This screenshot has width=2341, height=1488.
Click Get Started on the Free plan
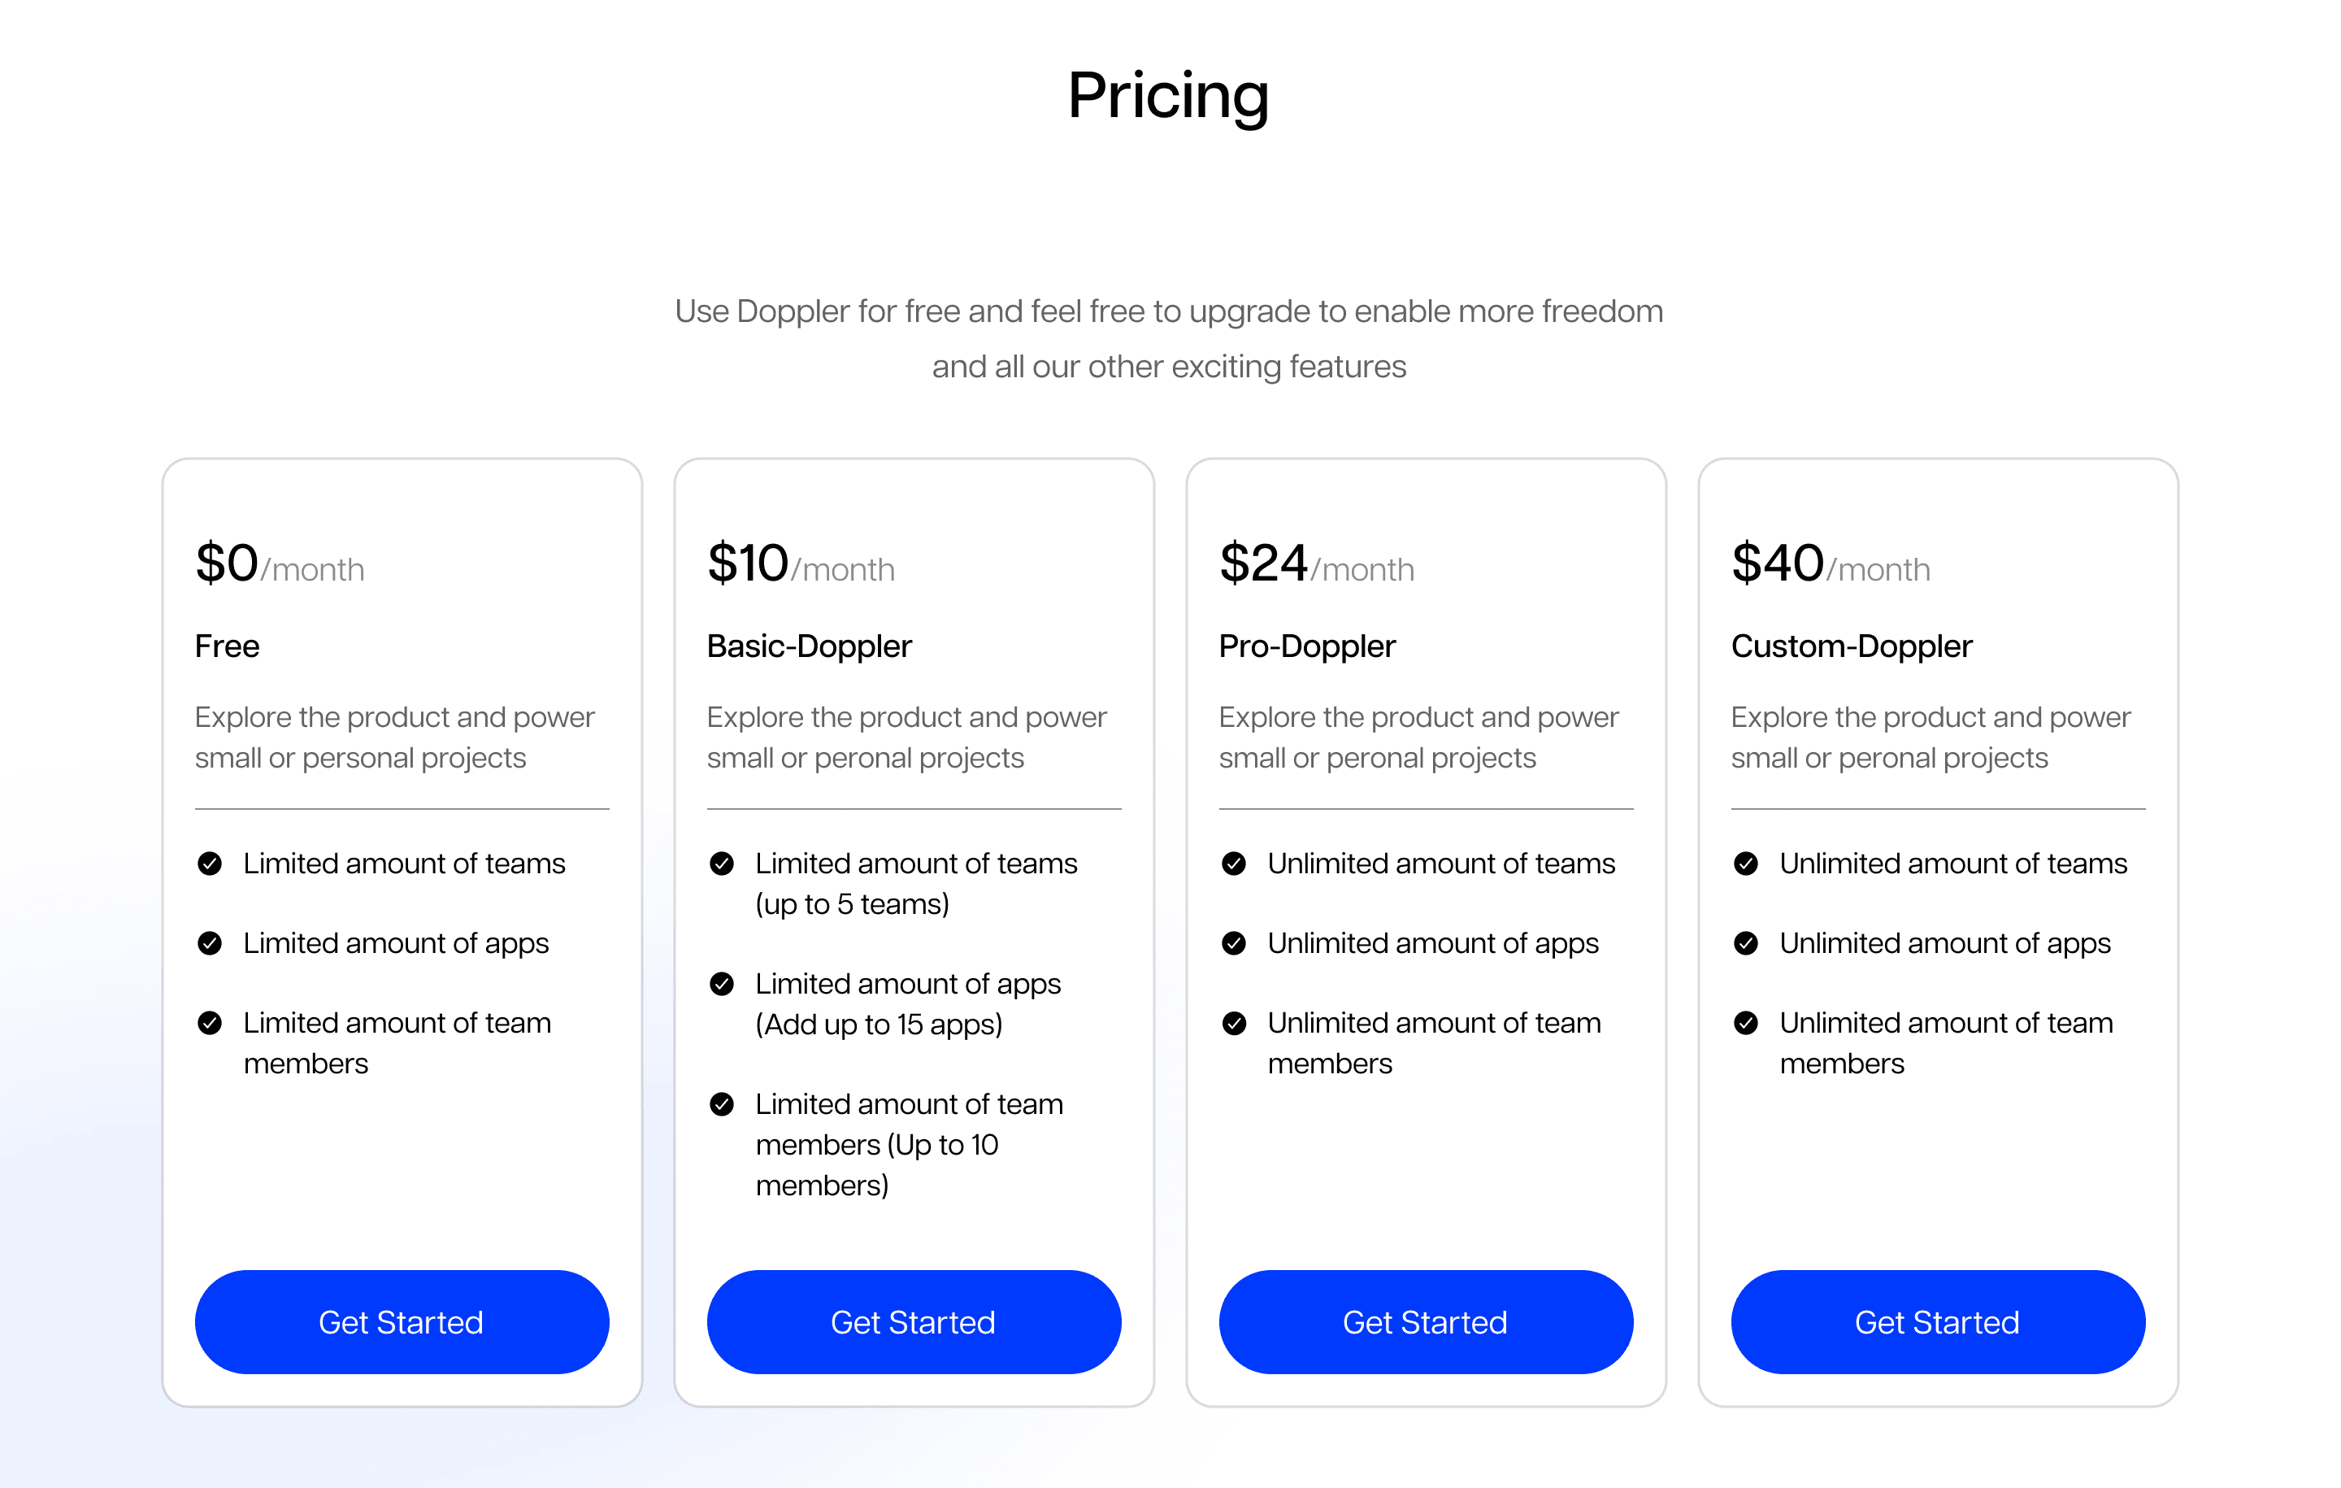click(402, 1321)
